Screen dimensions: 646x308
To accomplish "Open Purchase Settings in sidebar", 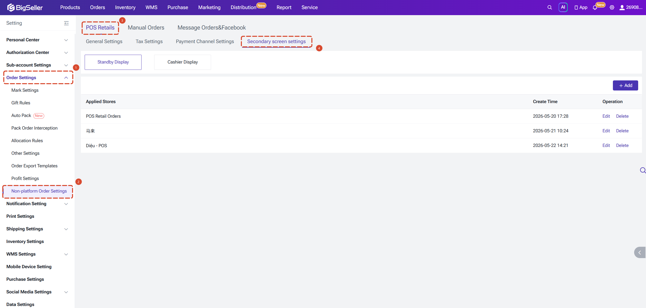I will click(25, 279).
